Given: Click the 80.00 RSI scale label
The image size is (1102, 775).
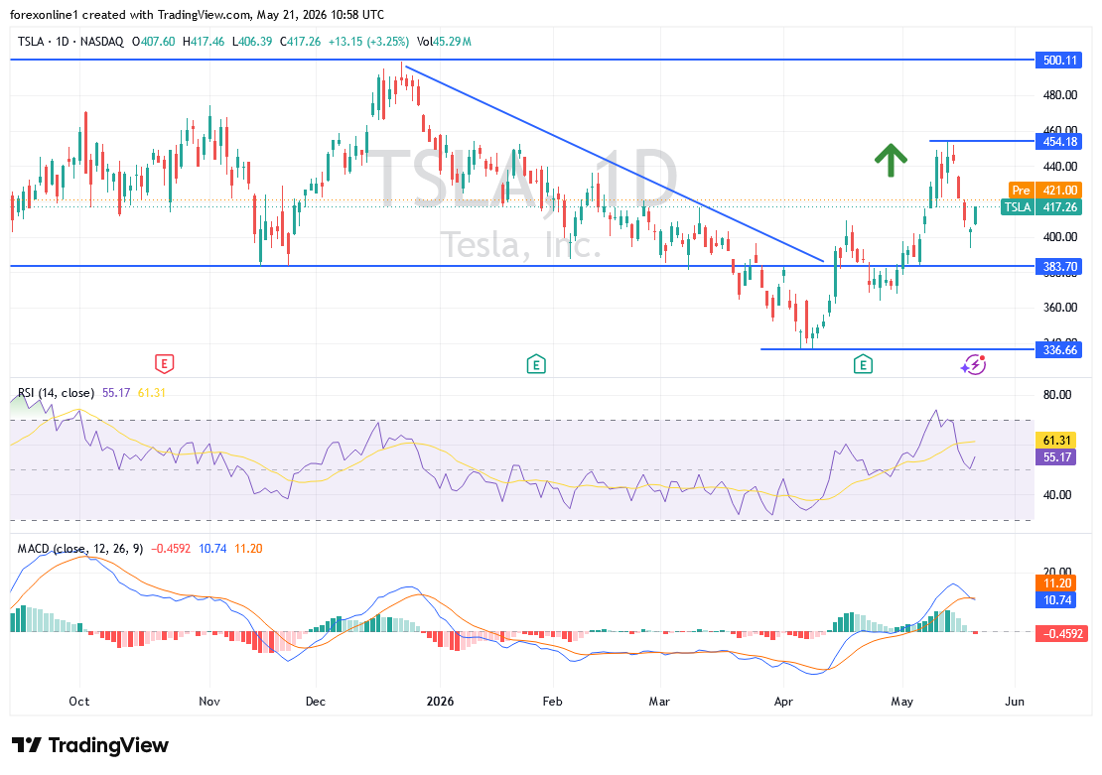Looking at the screenshot, I should pos(1057,395).
